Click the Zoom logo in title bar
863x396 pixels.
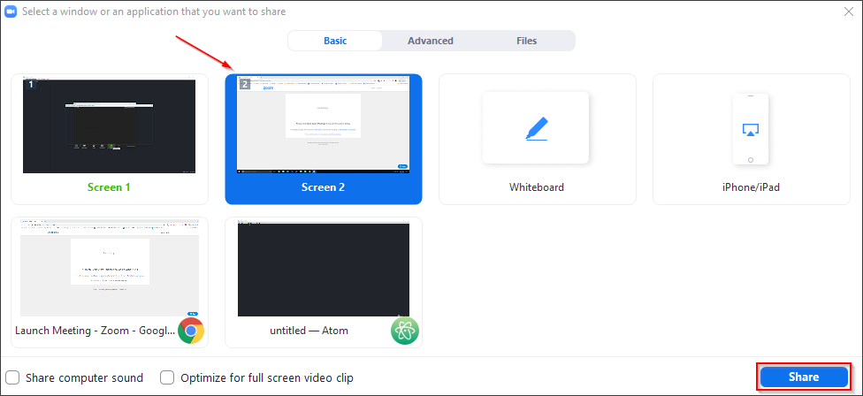tap(11, 12)
